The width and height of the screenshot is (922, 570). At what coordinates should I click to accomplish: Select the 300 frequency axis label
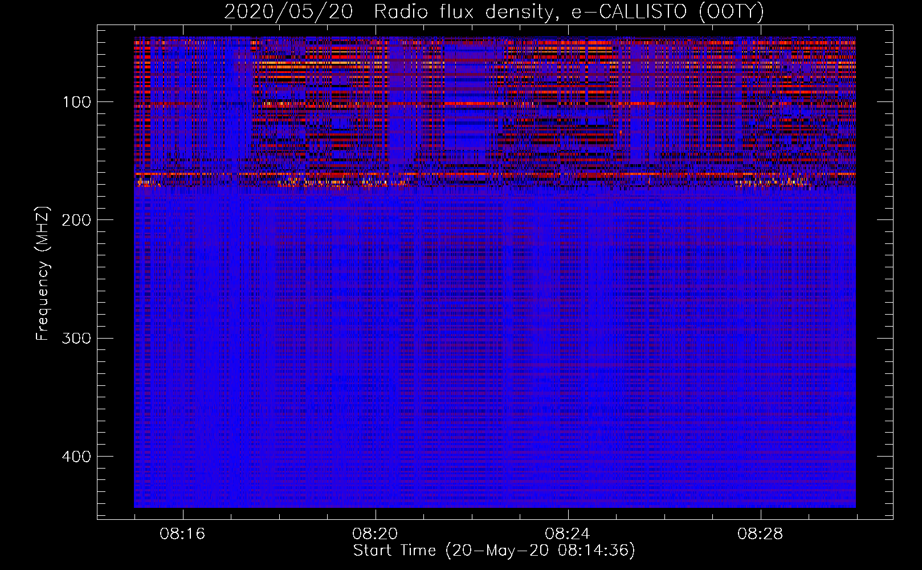coord(77,339)
